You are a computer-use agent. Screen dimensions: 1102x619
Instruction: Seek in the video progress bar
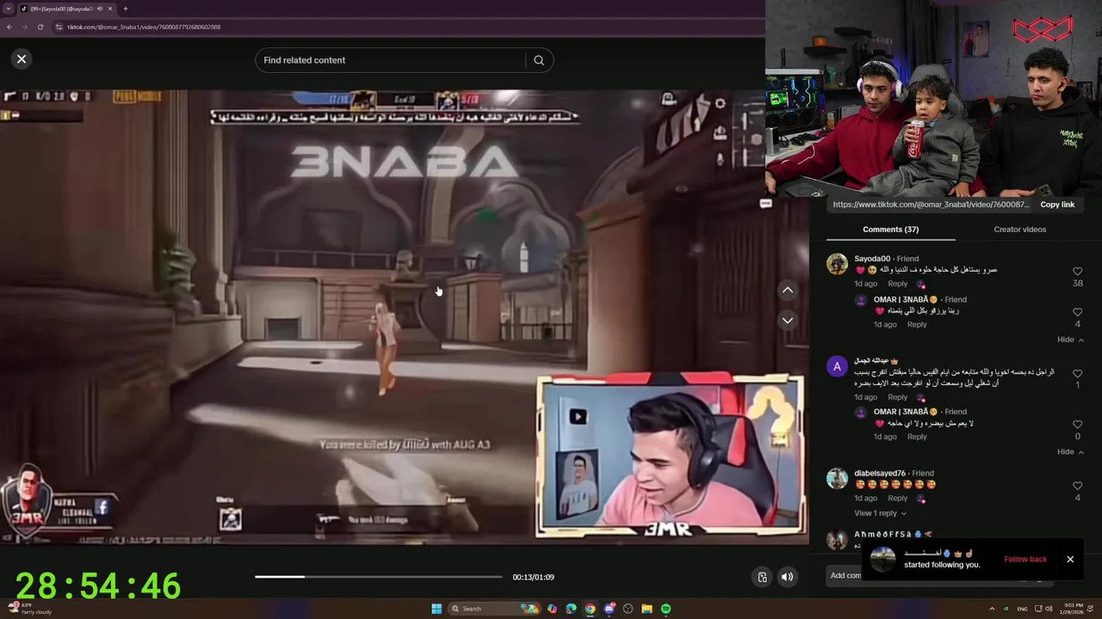(378, 577)
